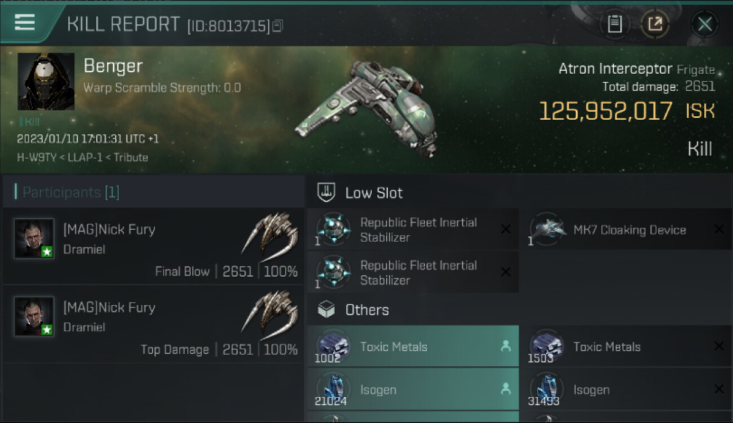Screen dimensions: 733x423
Task: Click Benger's character portrait
Action: (46, 82)
